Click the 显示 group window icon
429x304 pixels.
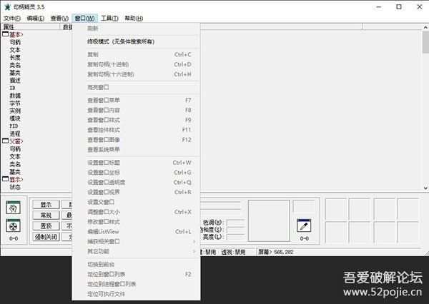[x=6, y=179]
